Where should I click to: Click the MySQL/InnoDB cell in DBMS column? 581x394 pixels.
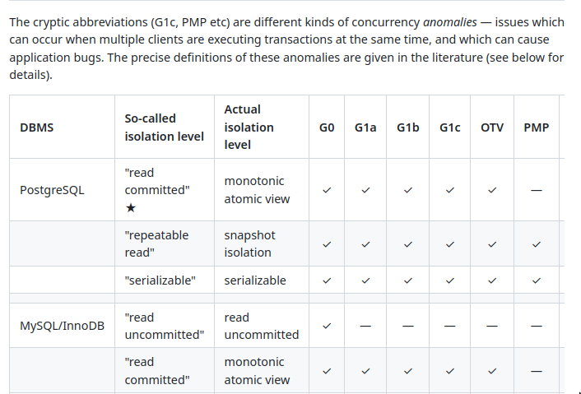pos(63,326)
